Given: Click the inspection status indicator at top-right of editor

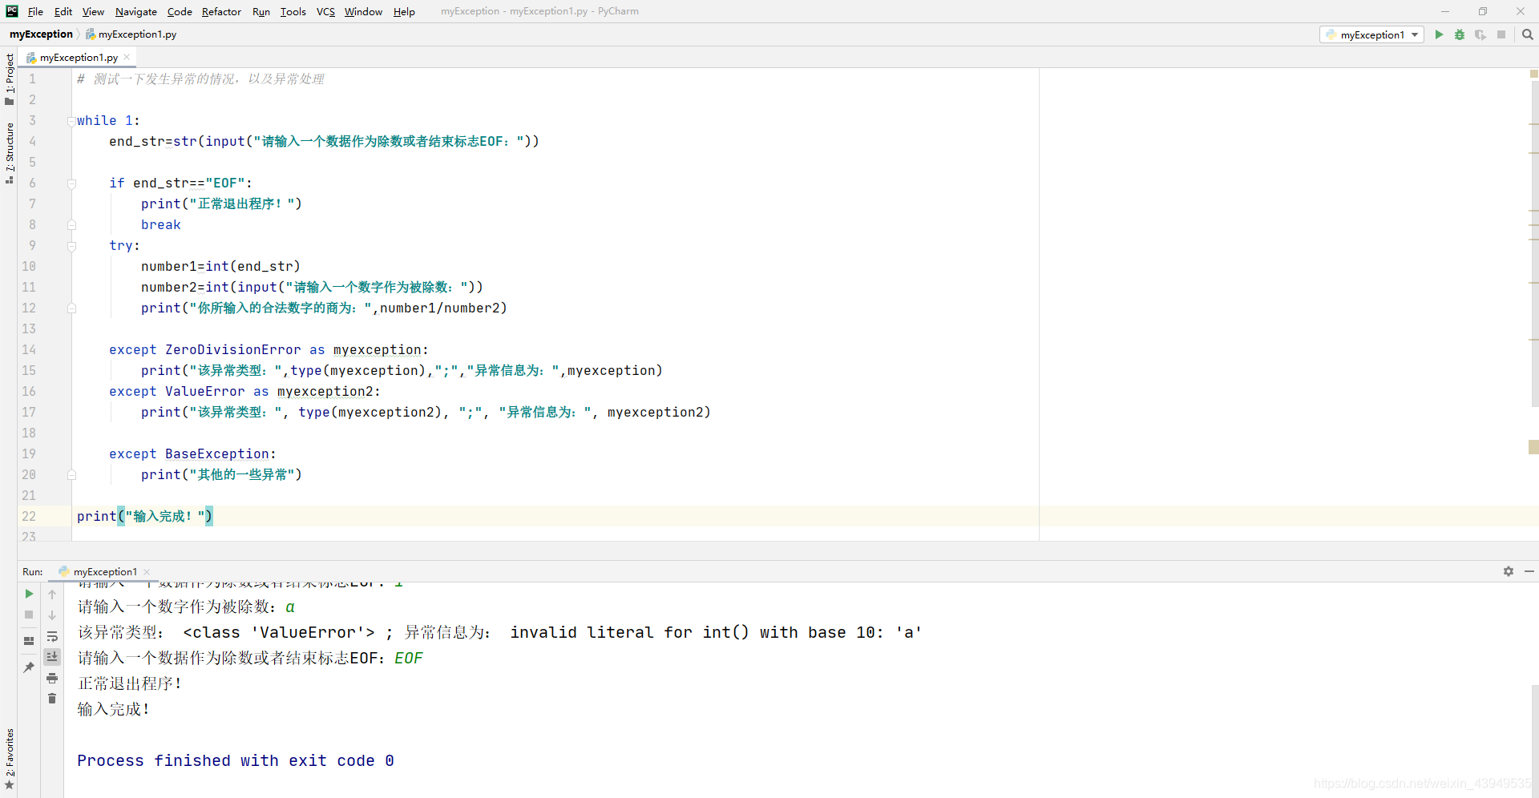Looking at the screenshot, I should (1534, 74).
